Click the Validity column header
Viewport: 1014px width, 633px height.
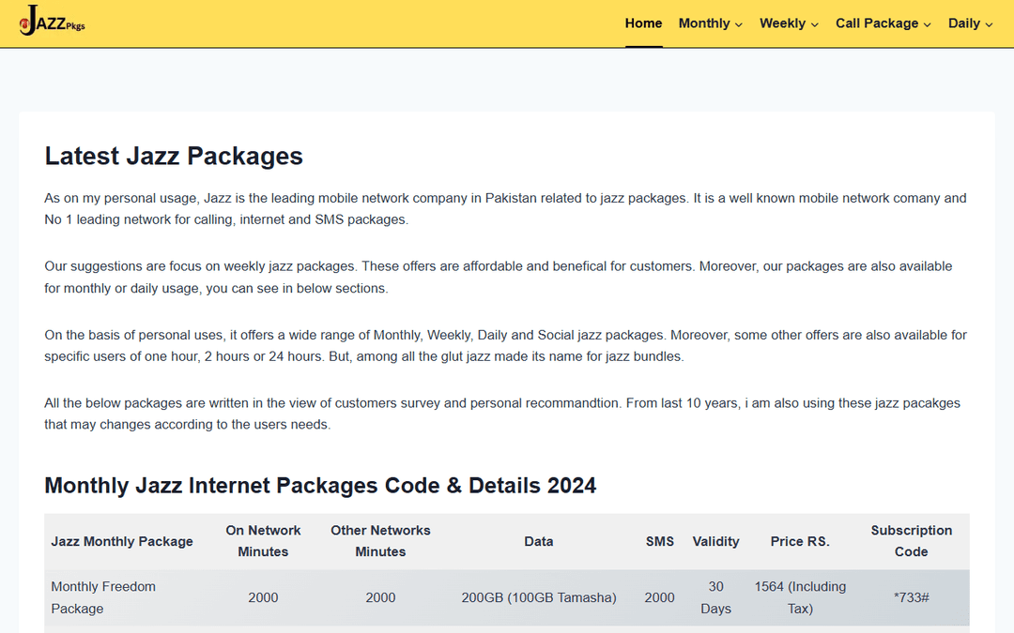point(715,541)
